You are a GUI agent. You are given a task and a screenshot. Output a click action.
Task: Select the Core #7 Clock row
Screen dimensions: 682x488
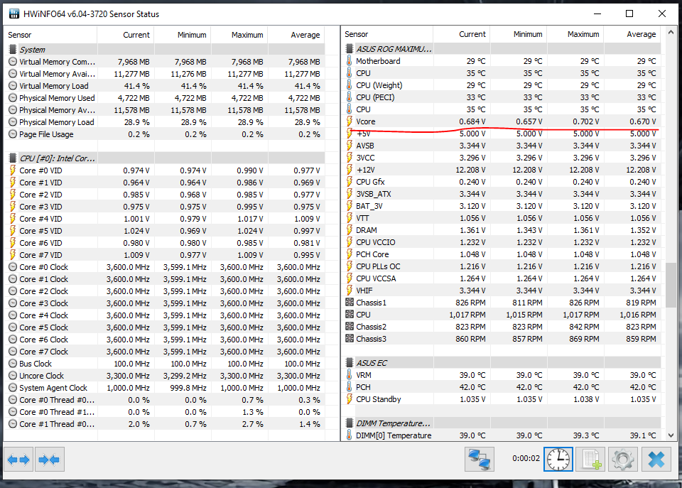click(164, 352)
